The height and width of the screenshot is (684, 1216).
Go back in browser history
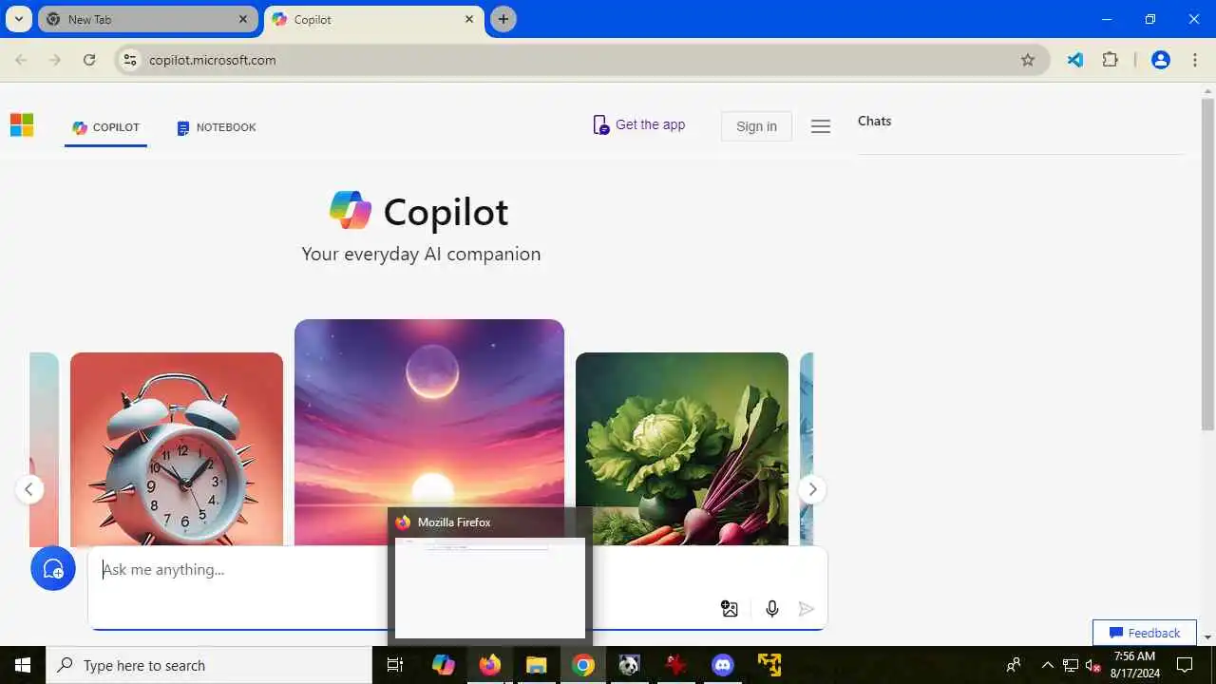[x=21, y=60]
